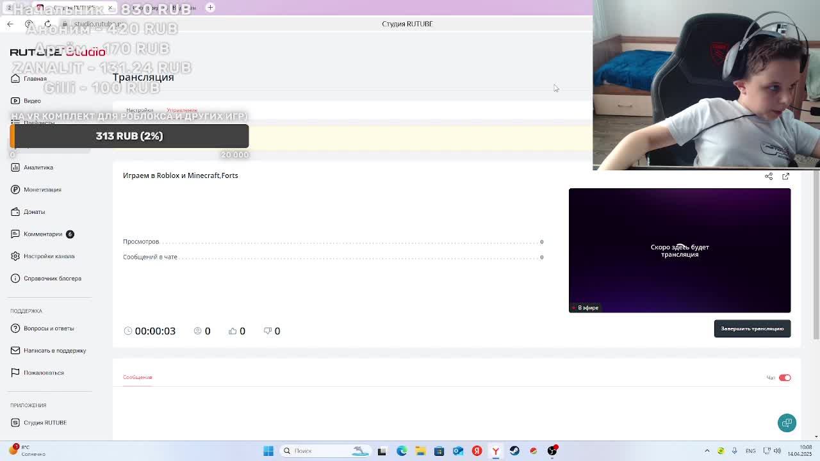Open Outlook from the taskbar
Image resolution: width=820 pixels, height=461 pixels.
pyautogui.click(x=458, y=451)
